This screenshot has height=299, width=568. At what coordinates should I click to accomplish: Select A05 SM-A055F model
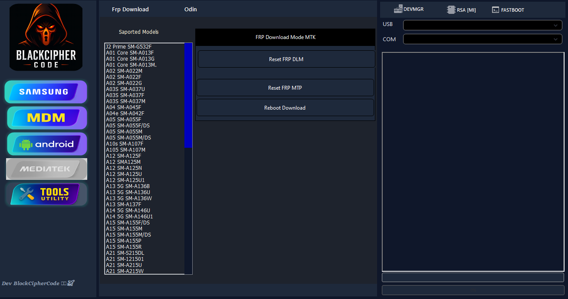point(124,119)
